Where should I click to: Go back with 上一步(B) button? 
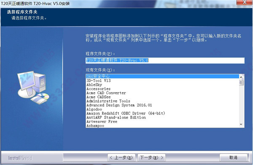121,157
